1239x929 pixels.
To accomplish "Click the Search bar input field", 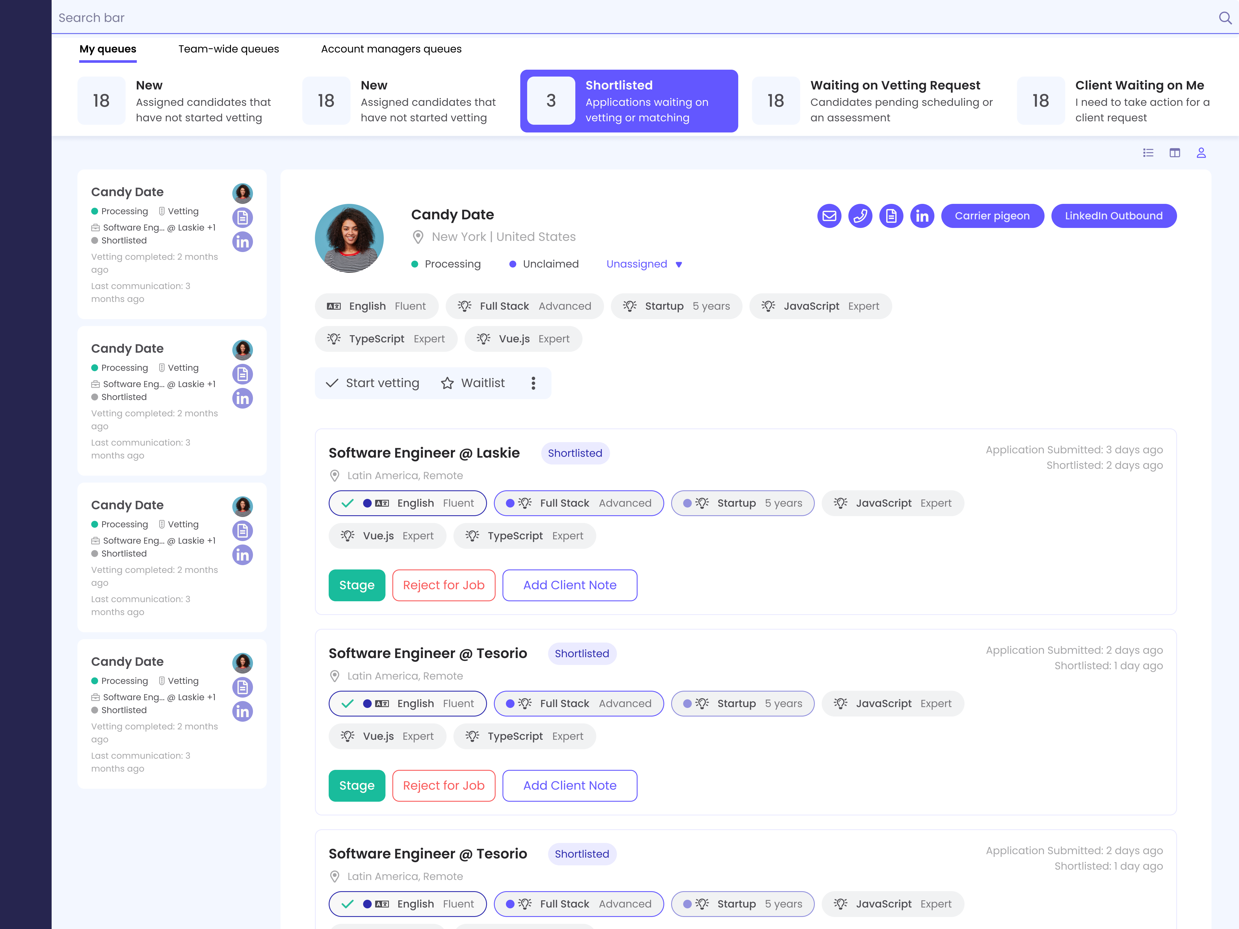I will coord(616,18).
